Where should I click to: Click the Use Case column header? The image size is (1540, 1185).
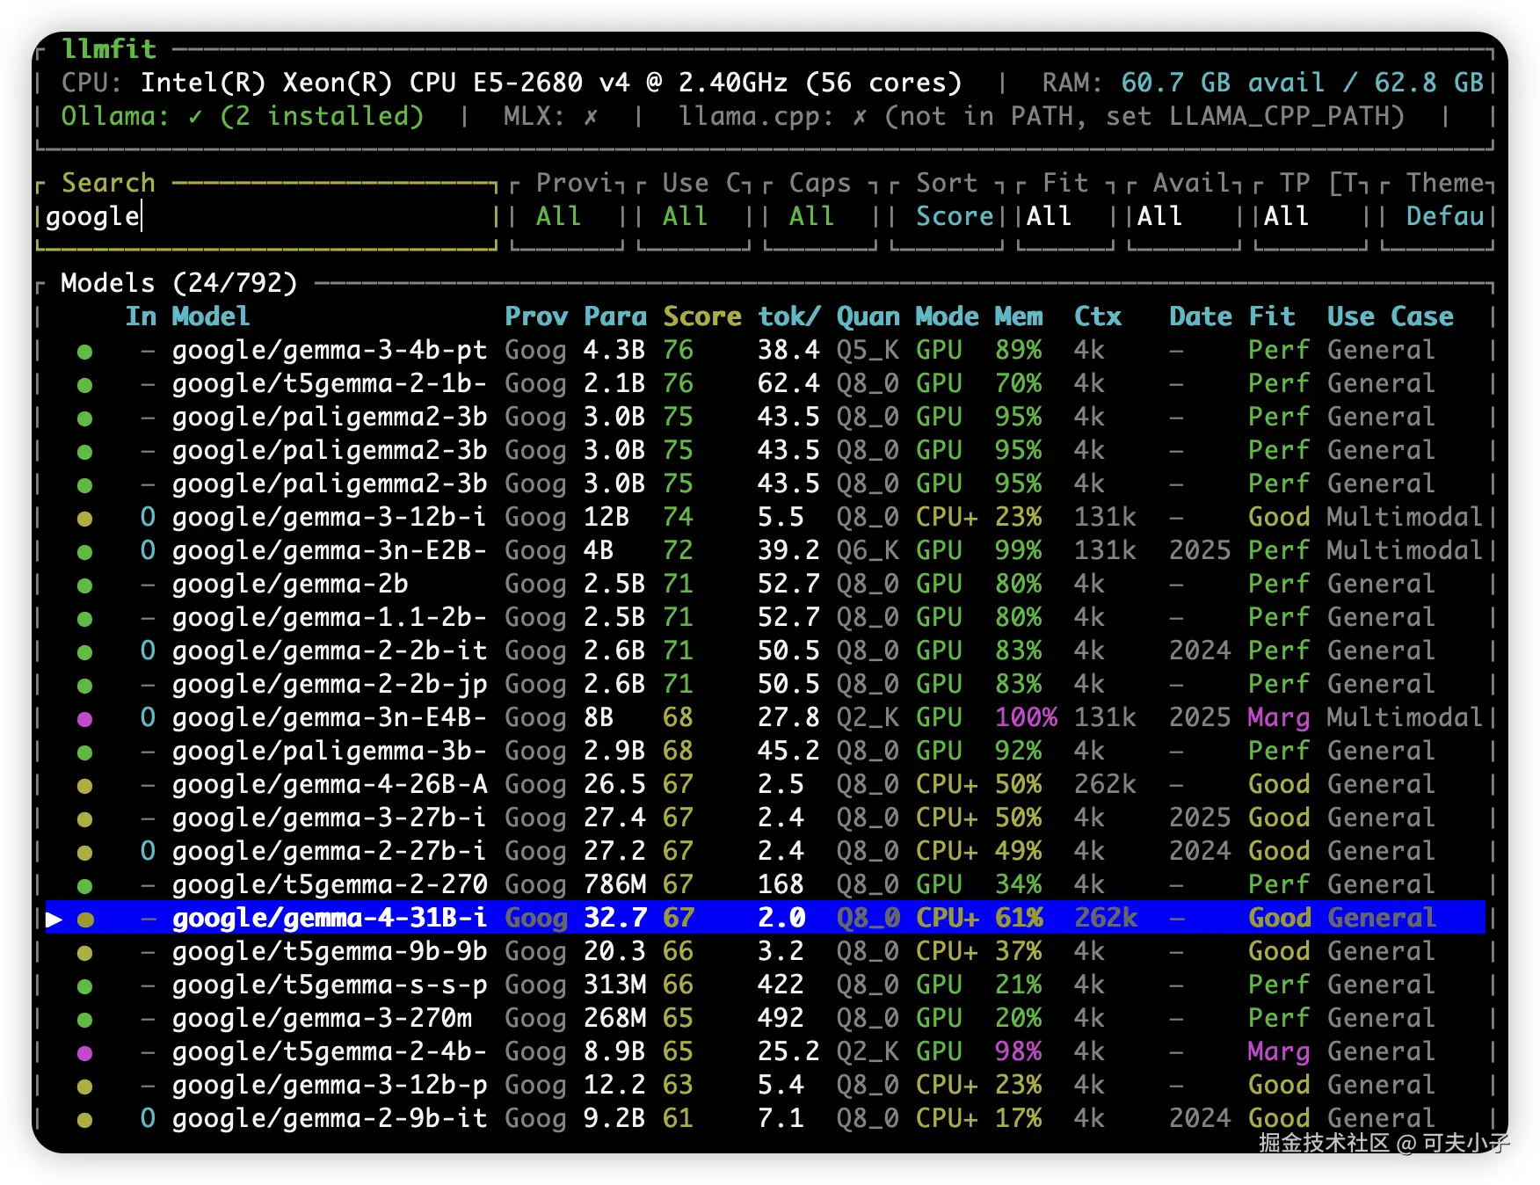coord(1390,316)
